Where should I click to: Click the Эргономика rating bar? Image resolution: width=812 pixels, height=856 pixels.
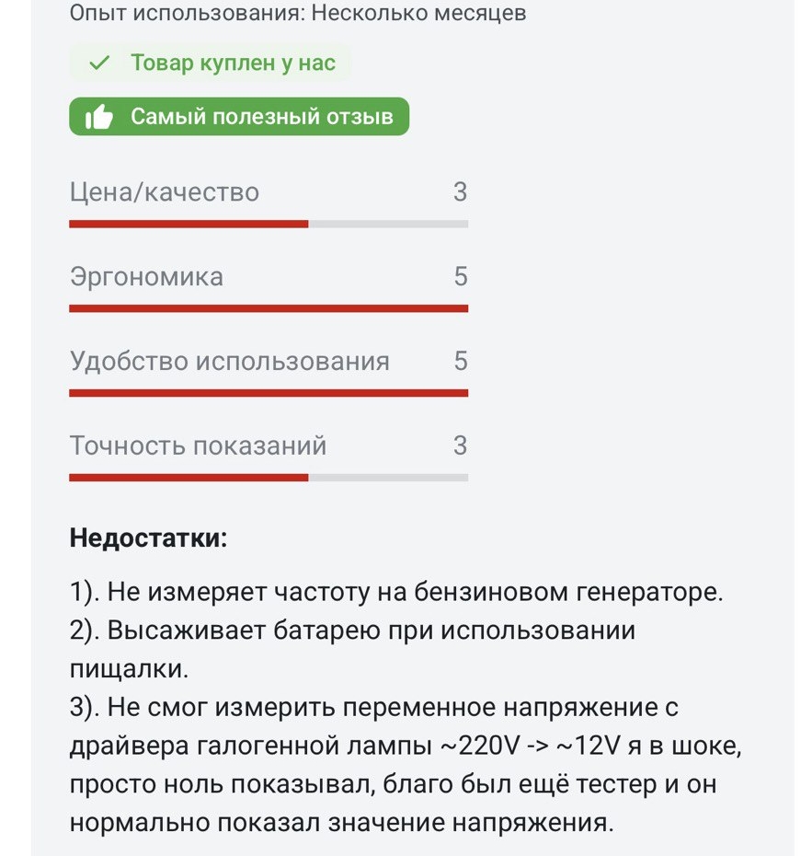(269, 308)
